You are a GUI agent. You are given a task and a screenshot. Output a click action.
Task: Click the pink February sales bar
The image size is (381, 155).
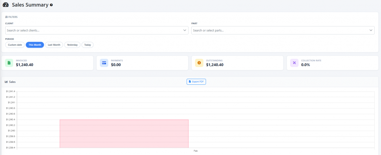click(x=124, y=134)
